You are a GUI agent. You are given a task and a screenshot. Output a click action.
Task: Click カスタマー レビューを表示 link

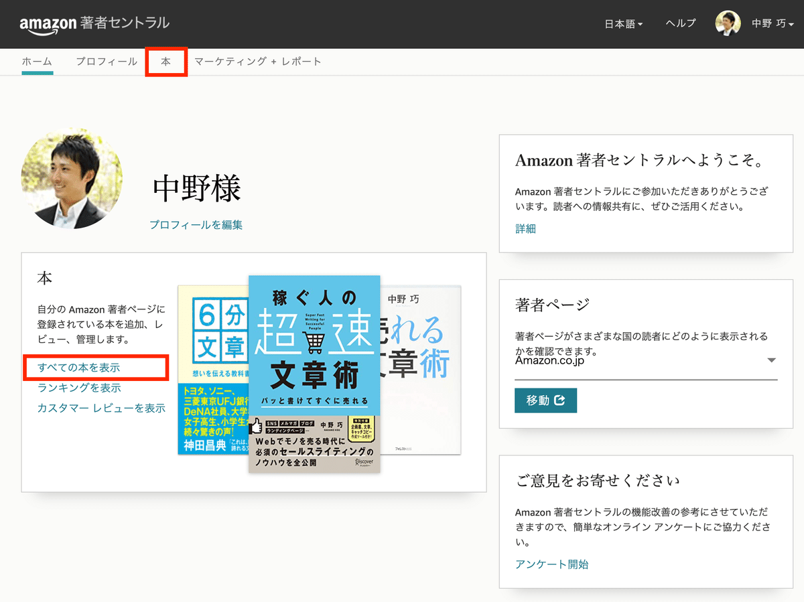pyautogui.click(x=101, y=408)
